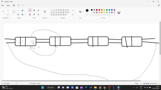
Task: Open the View menu
Action: coord(8,5)
